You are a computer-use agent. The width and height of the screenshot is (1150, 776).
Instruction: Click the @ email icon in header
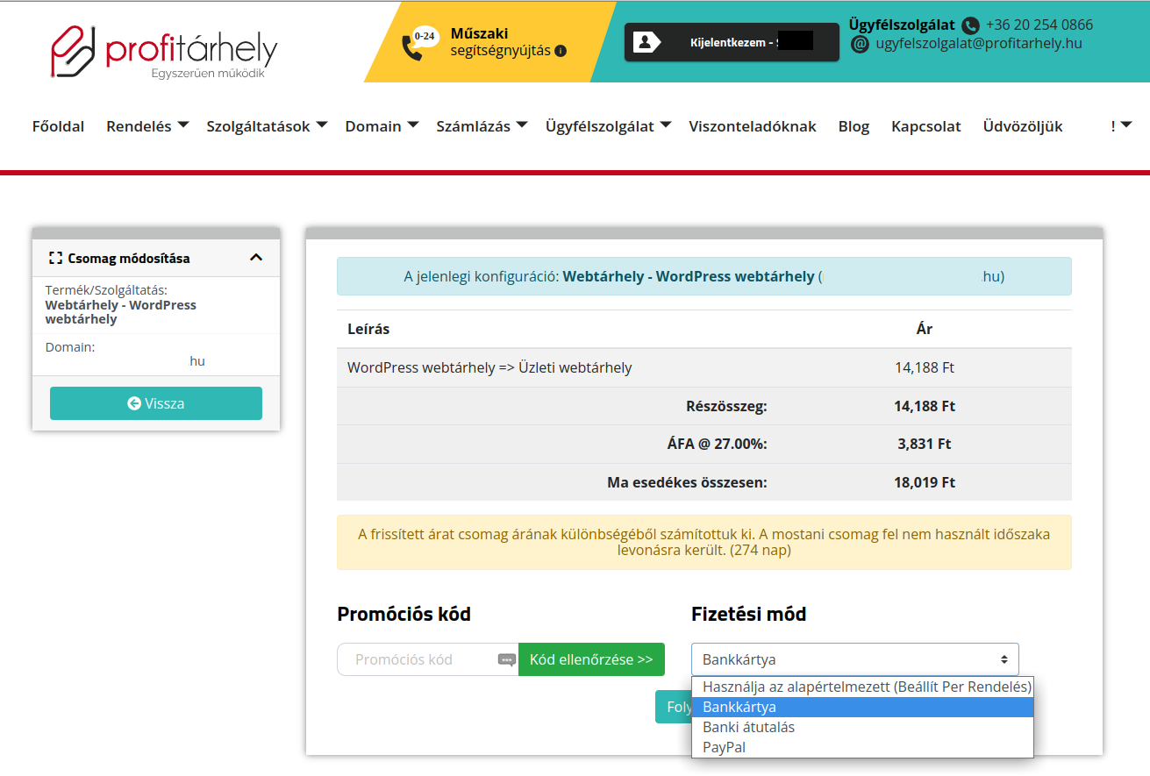[860, 43]
